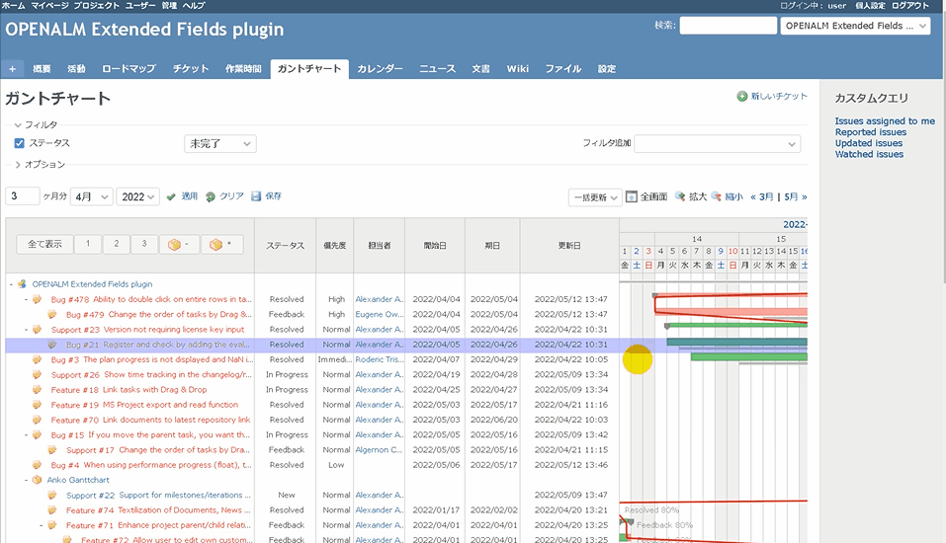
Task: Switch to the ロードマップ tab
Action: click(129, 69)
